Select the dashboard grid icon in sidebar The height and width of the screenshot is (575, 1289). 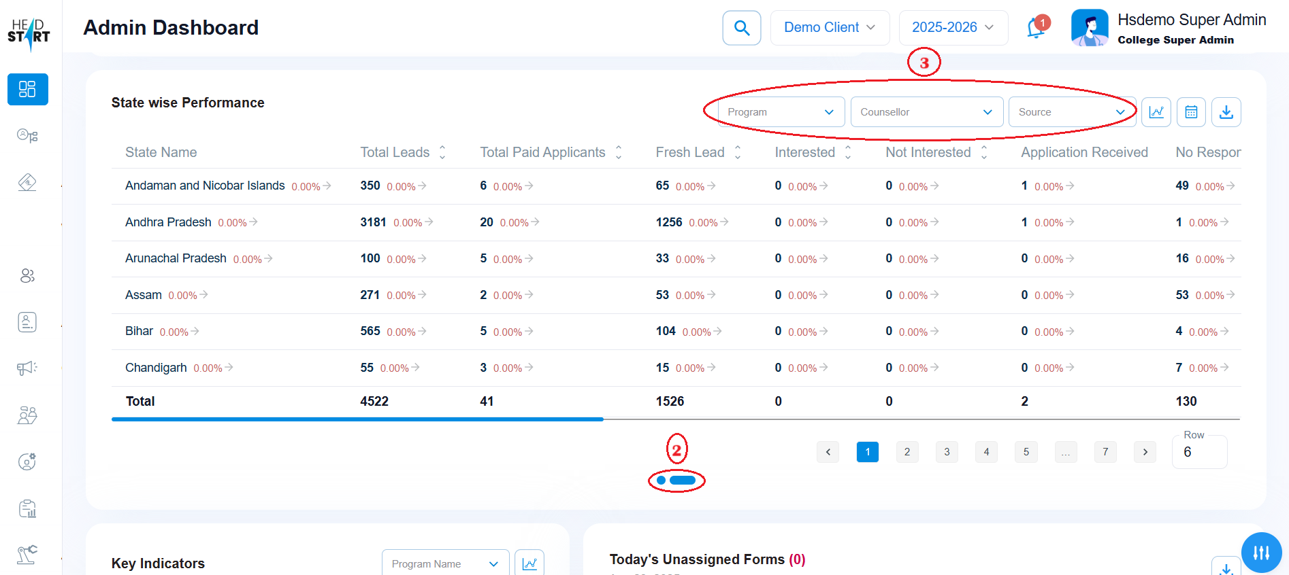[x=27, y=89]
